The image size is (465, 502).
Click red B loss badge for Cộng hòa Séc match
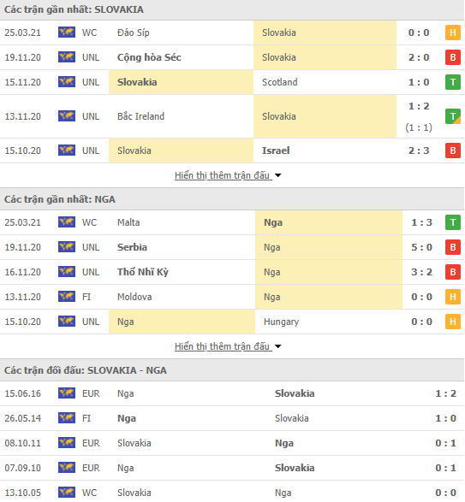[452, 57]
